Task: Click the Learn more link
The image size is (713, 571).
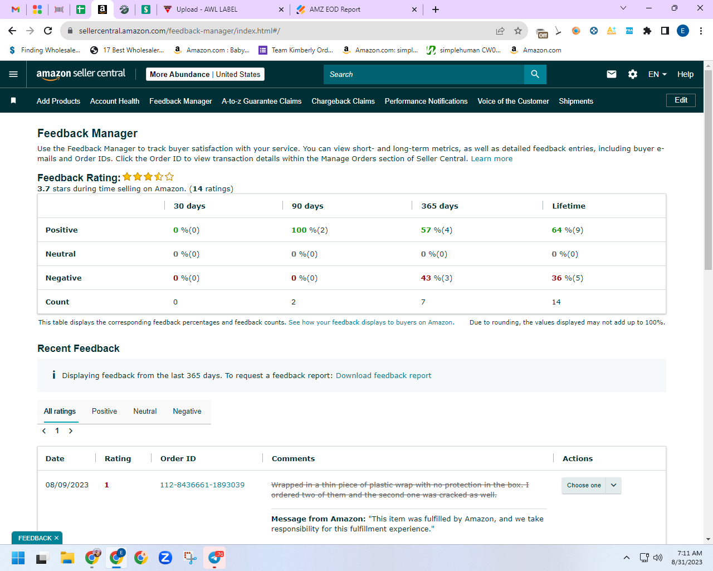Action: 492,159
